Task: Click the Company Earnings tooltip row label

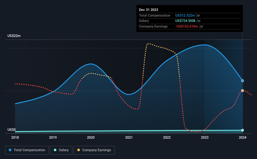Action: [153, 26]
